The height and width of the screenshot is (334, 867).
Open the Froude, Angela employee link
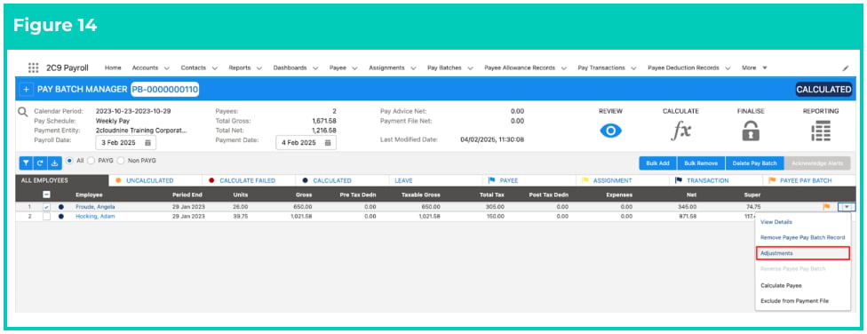[x=95, y=207]
